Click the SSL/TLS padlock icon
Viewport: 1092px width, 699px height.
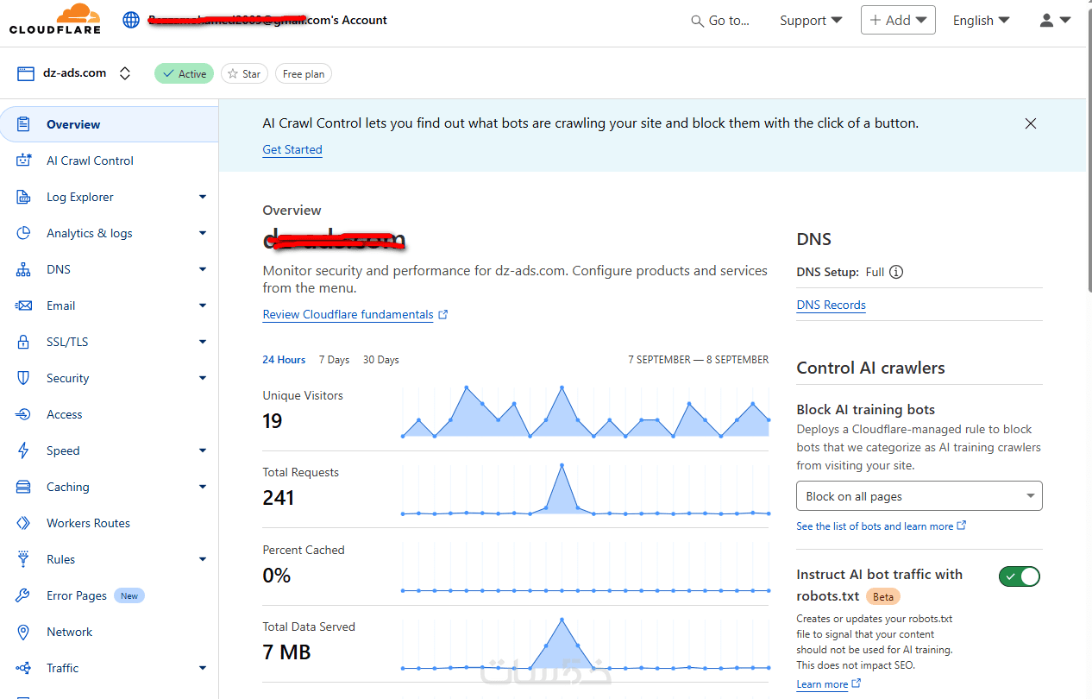click(24, 342)
